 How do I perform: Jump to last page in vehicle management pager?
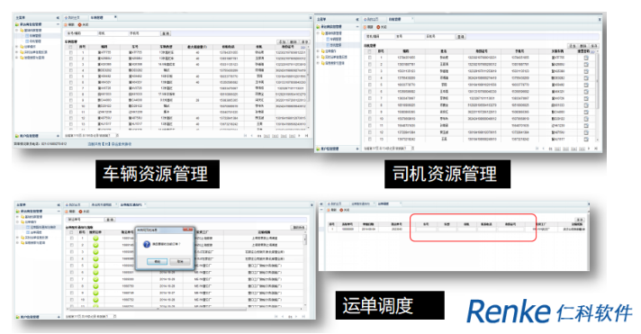306,135
